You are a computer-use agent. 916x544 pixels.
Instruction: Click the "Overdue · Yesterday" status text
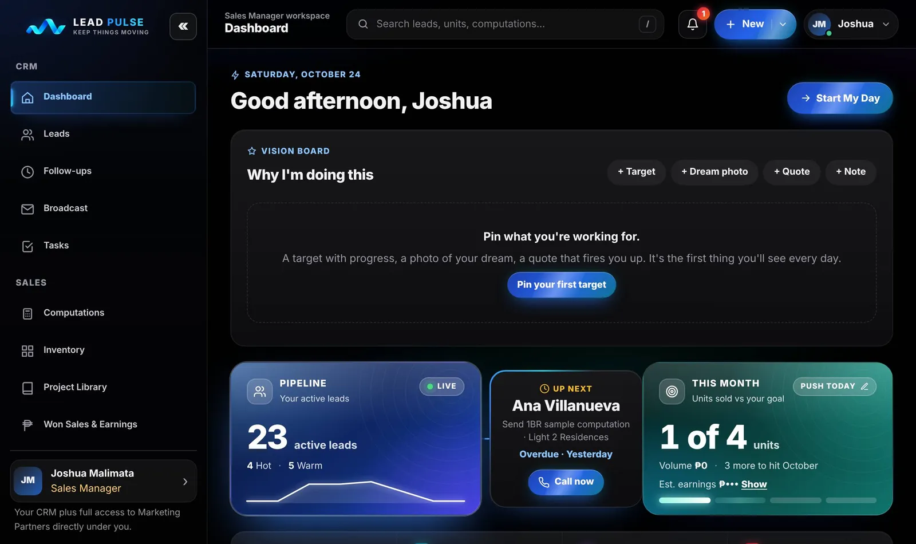click(x=566, y=455)
